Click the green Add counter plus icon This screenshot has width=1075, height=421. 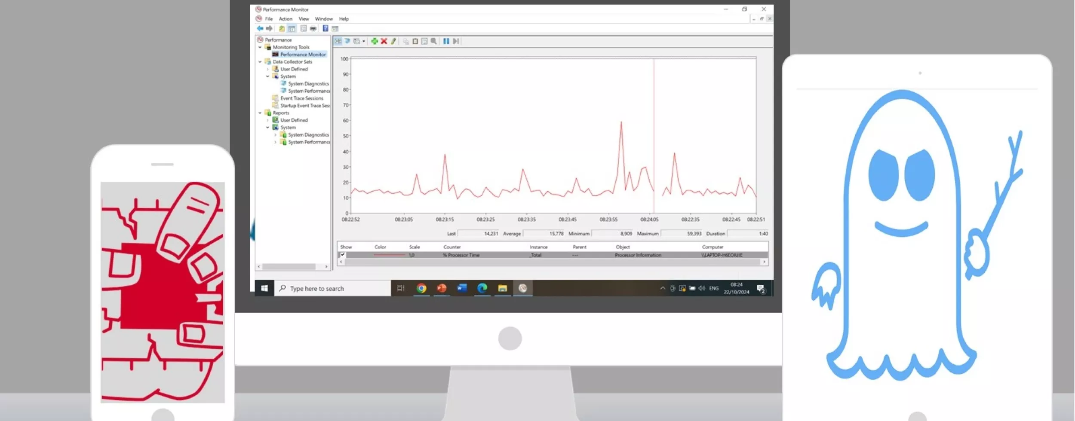click(375, 41)
